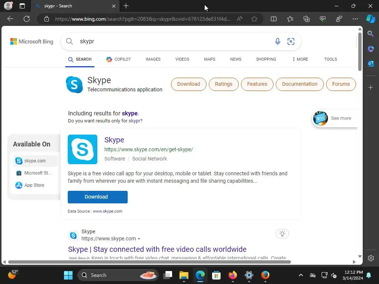Click the vertical scrollbar thumb
Viewport: 379px width, 284px height.
coord(360,51)
